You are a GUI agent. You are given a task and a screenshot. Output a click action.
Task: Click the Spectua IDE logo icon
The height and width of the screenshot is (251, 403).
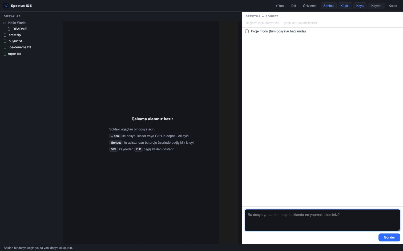(x=6, y=6)
